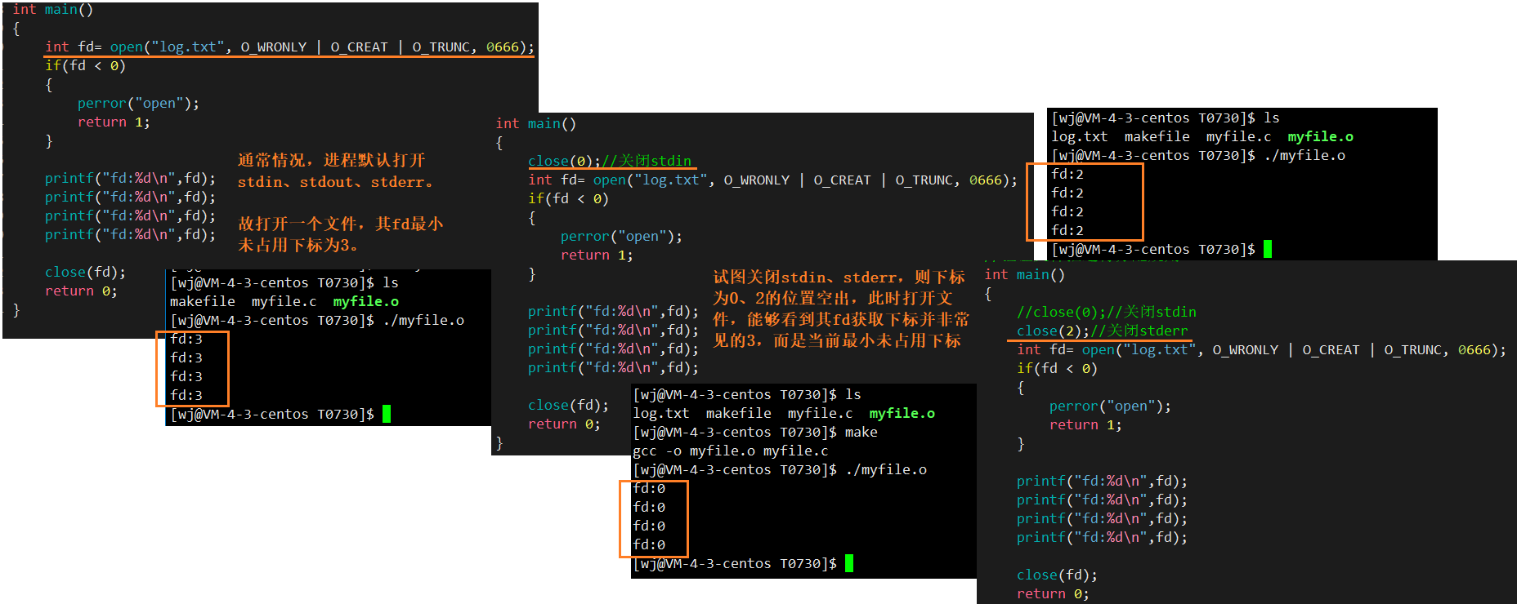Click the last "fd:0" output line
Viewport: 1517px width, 604px height.
tap(649, 544)
